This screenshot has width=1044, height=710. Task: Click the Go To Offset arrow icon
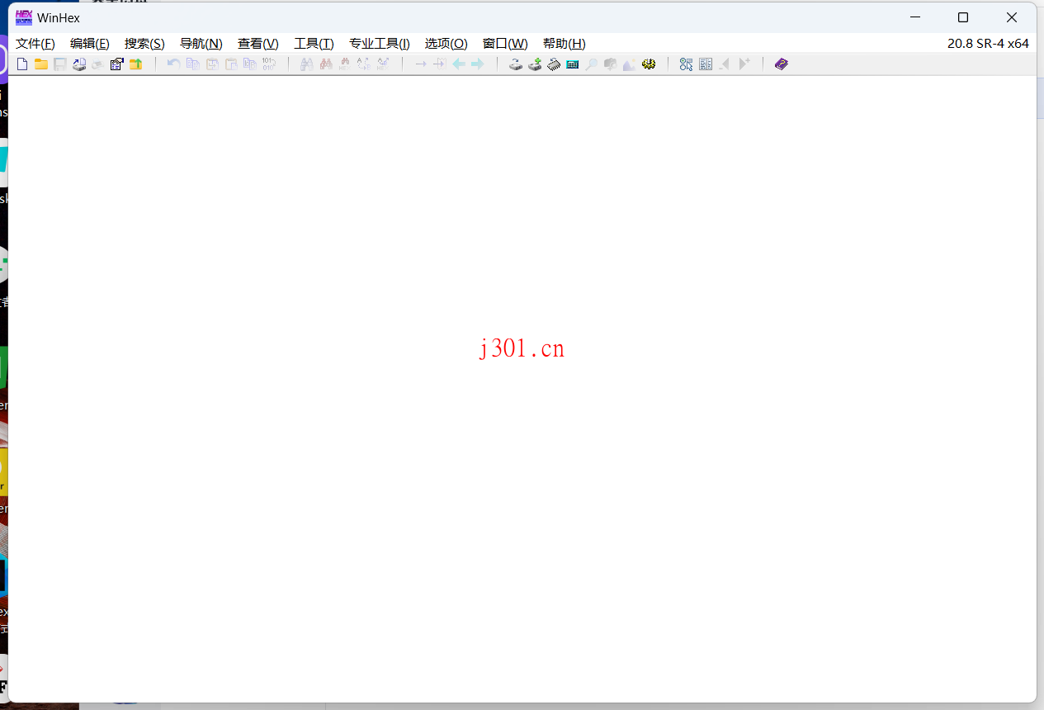pos(420,64)
